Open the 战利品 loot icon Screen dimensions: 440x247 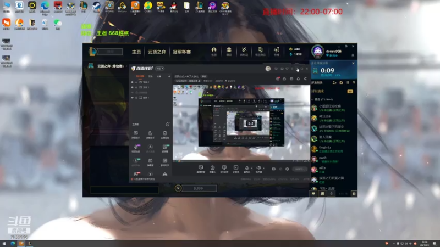pos(244,51)
